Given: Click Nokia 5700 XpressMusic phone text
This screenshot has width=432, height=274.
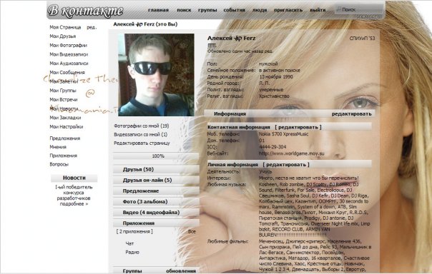Looking at the screenshot, I should pyautogui.click(x=283, y=134).
